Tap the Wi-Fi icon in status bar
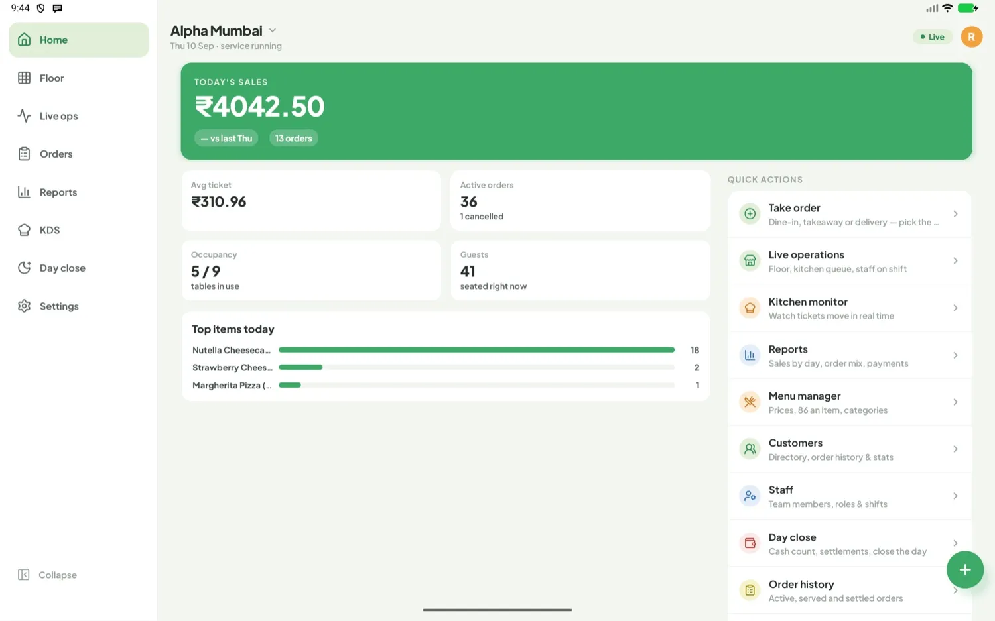 (947, 8)
